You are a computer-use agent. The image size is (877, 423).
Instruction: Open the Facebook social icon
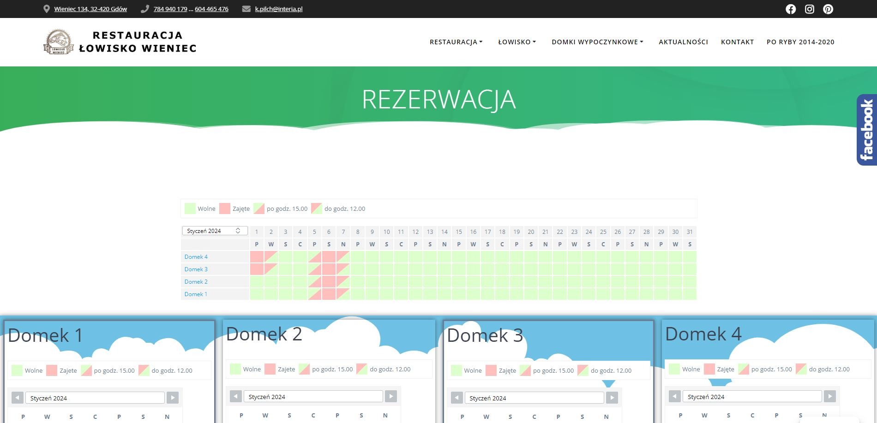pyautogui.click(x=790, y=9)
